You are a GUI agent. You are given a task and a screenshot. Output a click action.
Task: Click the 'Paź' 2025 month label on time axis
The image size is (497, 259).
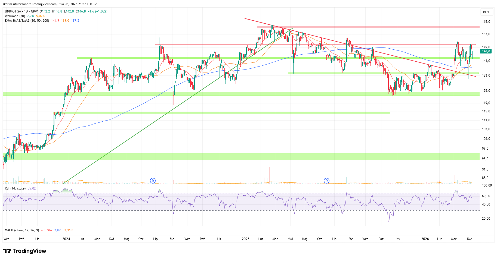pyautogui.click(x=381, y=239)
